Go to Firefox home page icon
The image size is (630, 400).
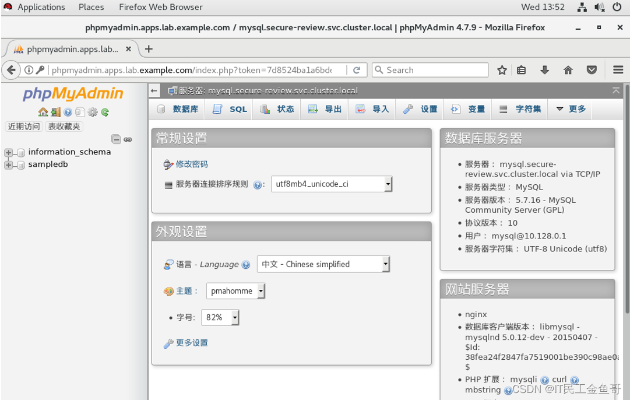[x=568, y=70]
